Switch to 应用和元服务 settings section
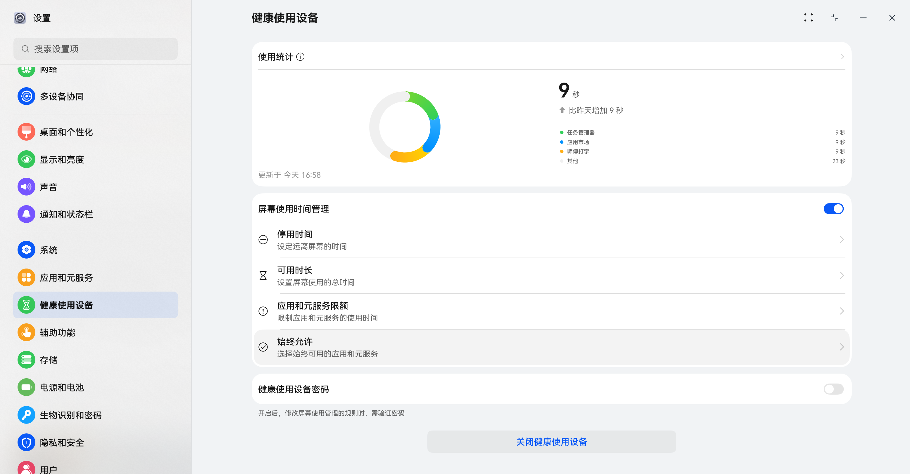This screenshot has height=474, width=910. point(66,278)
